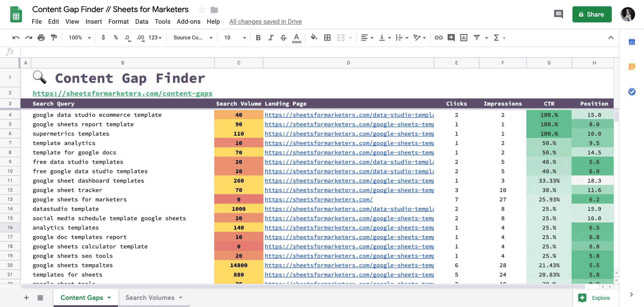Open the sheetsformarketers.com/ homepage link
The height and width of the screenshot is (307, 644).
tap(319, 200)
